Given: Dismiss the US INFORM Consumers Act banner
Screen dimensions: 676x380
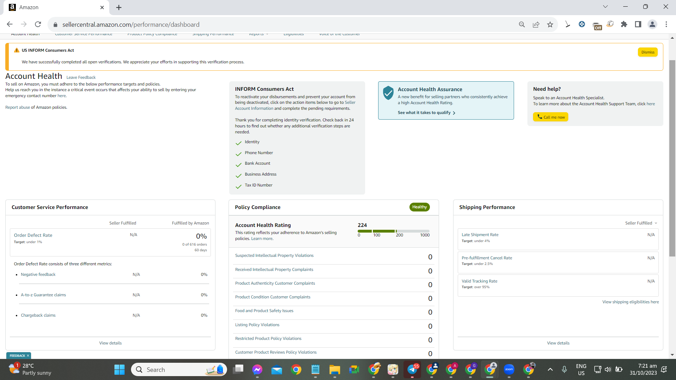Looking at the screenshot, I should pos(648,52).
